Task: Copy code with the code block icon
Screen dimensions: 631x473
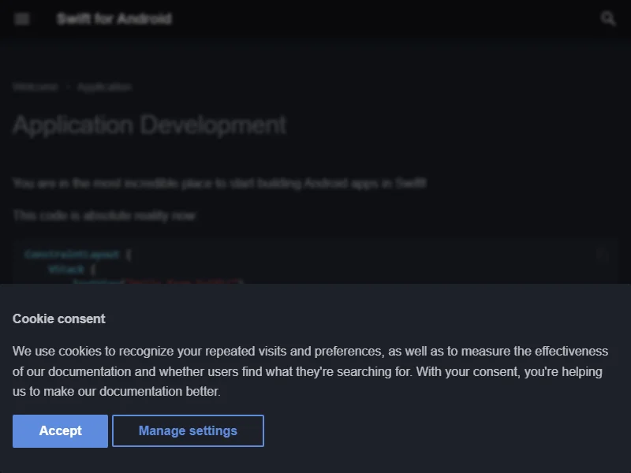Action: pos(602,255)
